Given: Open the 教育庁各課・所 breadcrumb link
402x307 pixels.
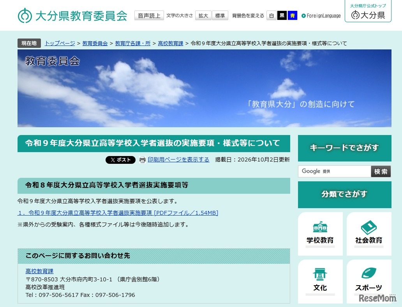Looking at the screenshot, I should pos(133,43).
